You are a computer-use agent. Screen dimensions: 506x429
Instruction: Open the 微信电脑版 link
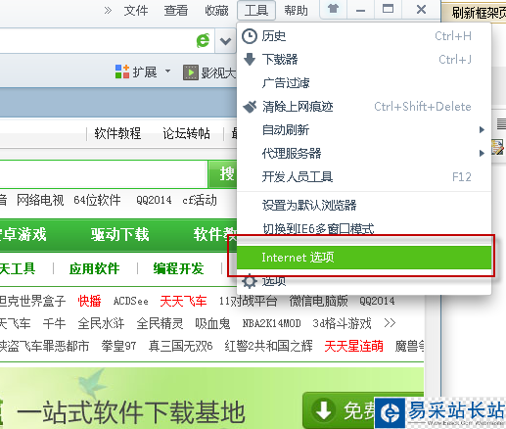tap(318, 301)
